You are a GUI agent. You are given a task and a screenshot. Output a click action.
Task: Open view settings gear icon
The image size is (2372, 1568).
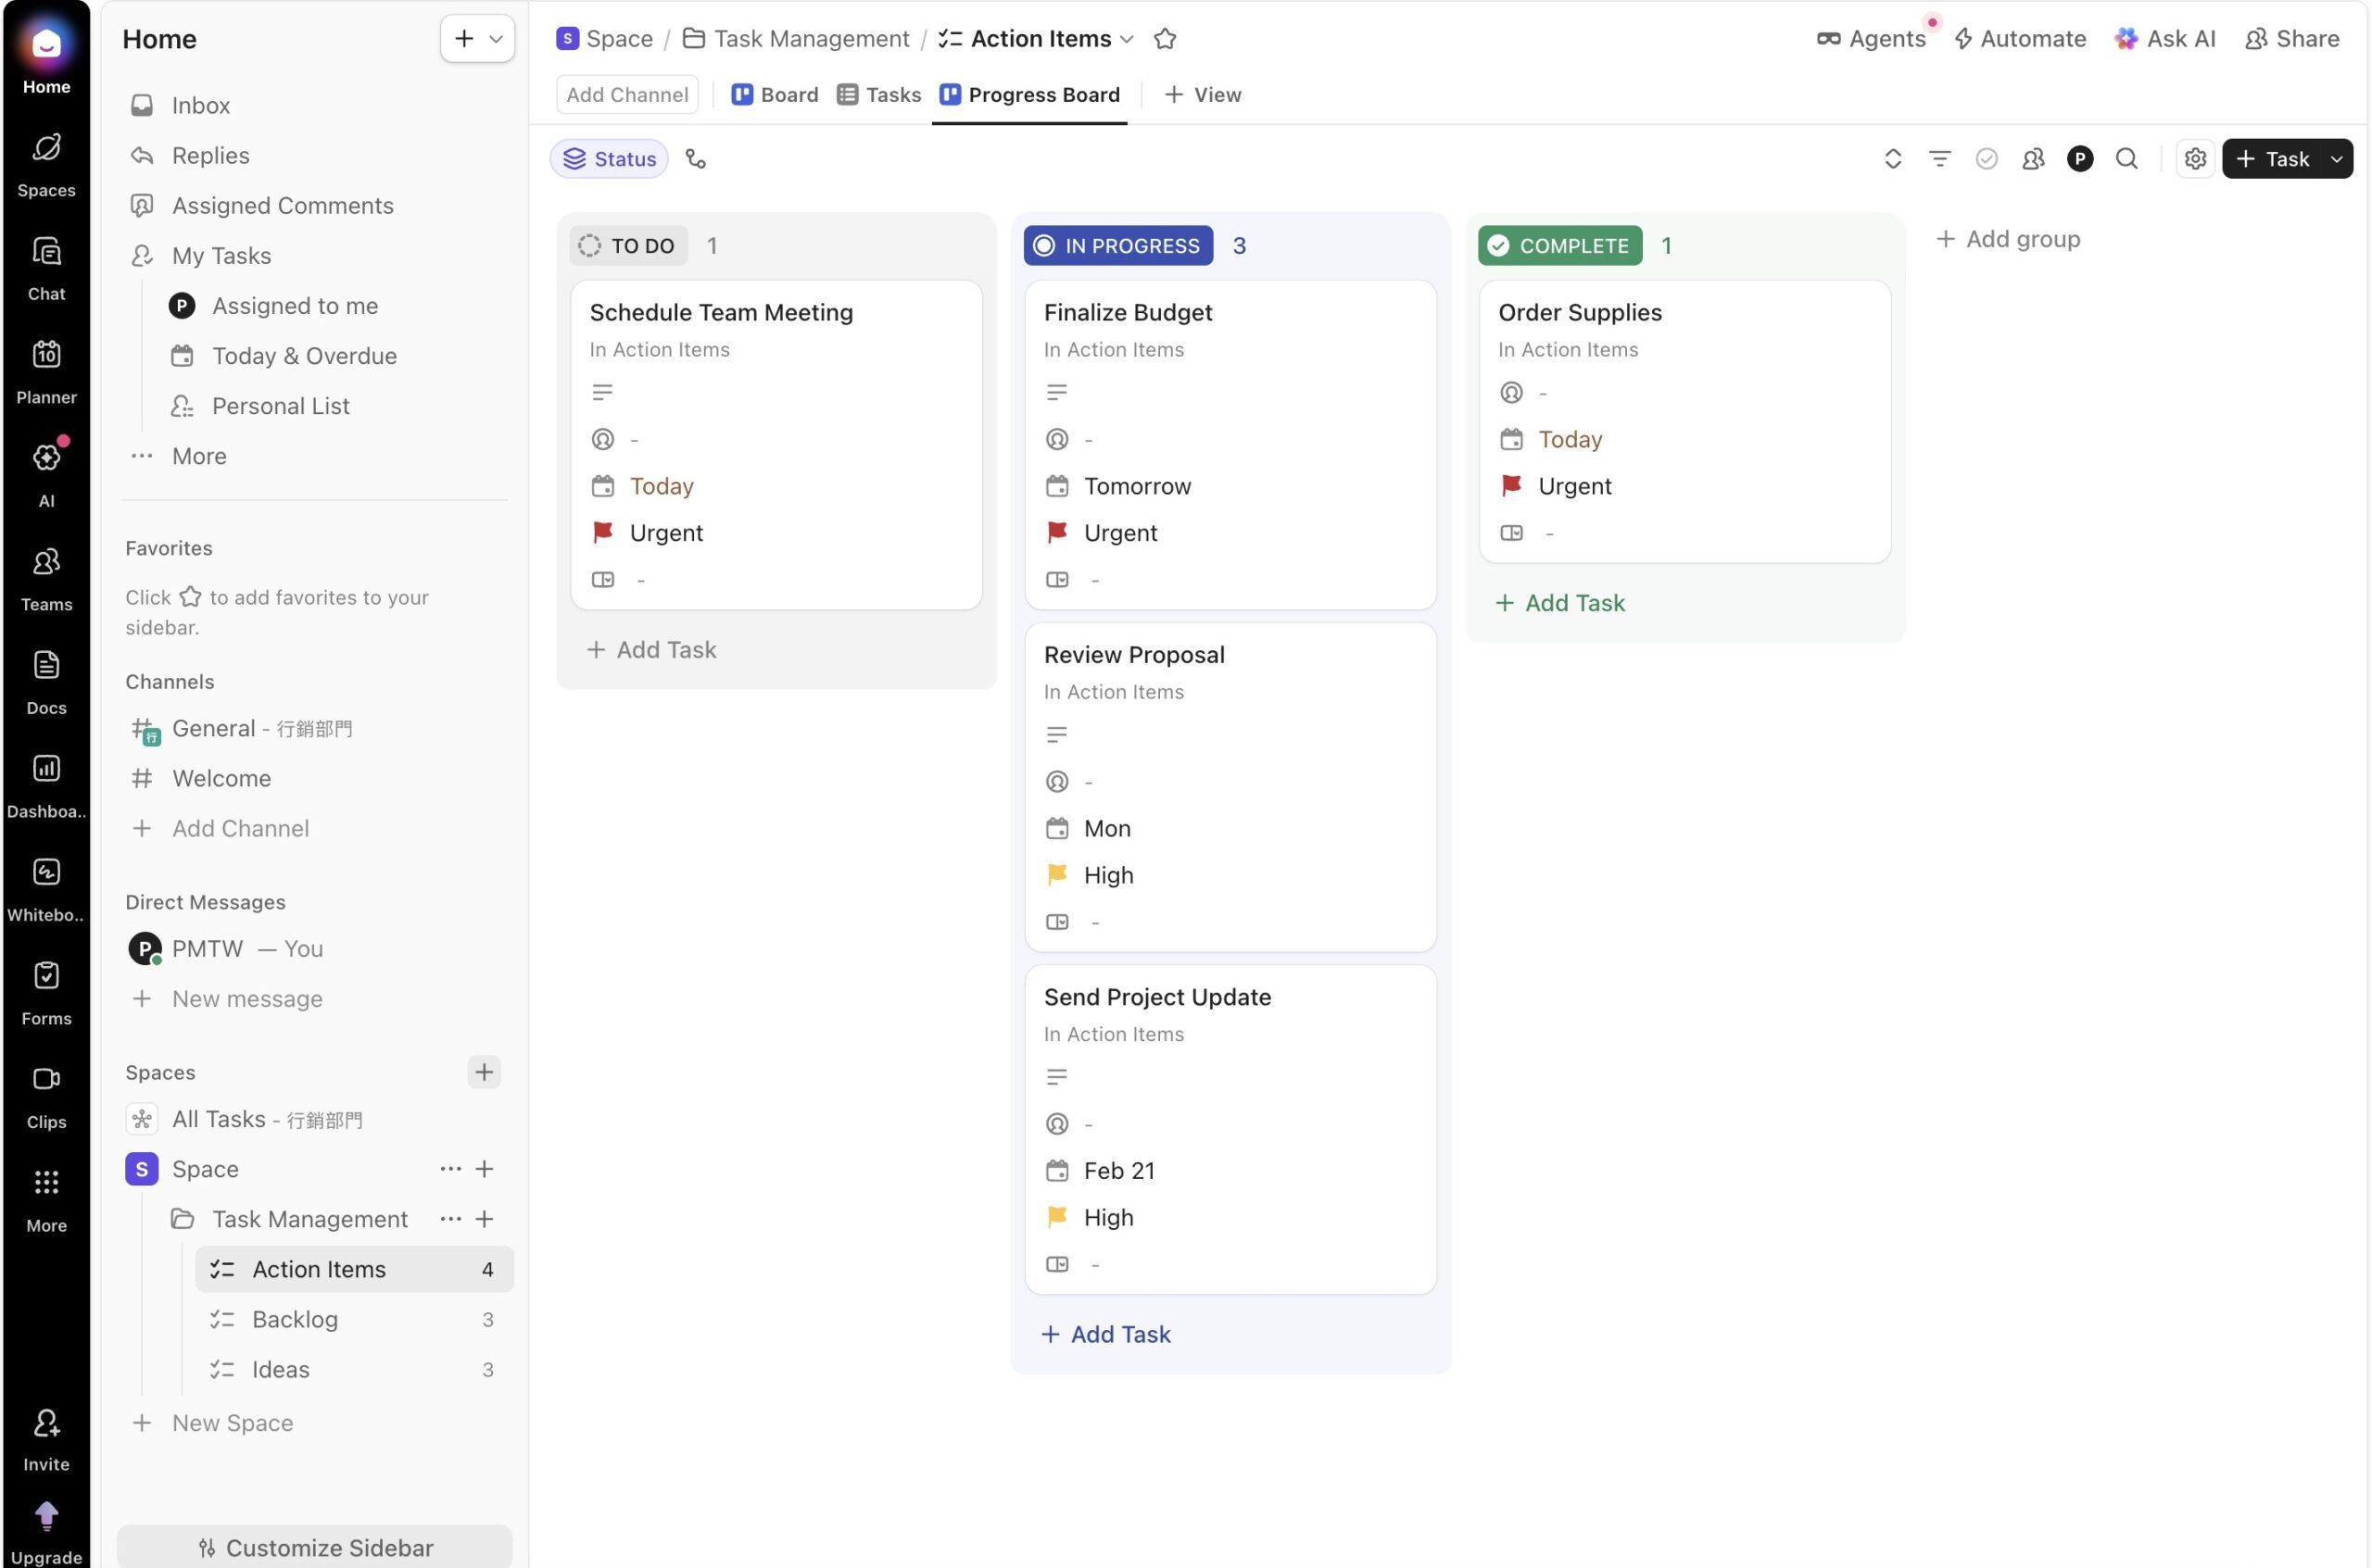tap(2195, 158)
